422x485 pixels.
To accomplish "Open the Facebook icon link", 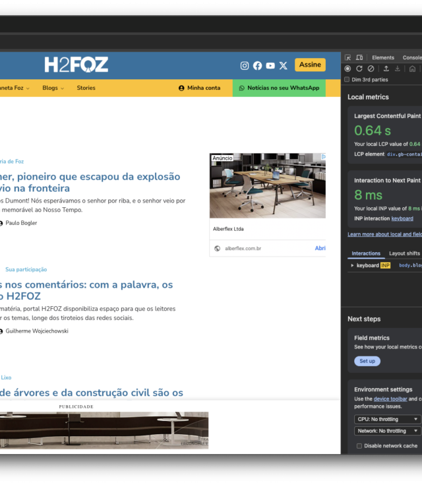I will point(257,65).
